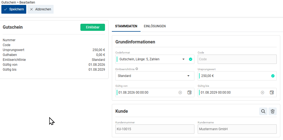Viewport: 283px width, 140px height.
Task: Click the Gutschein breadcrumb text
Action: tap(8, 2)
